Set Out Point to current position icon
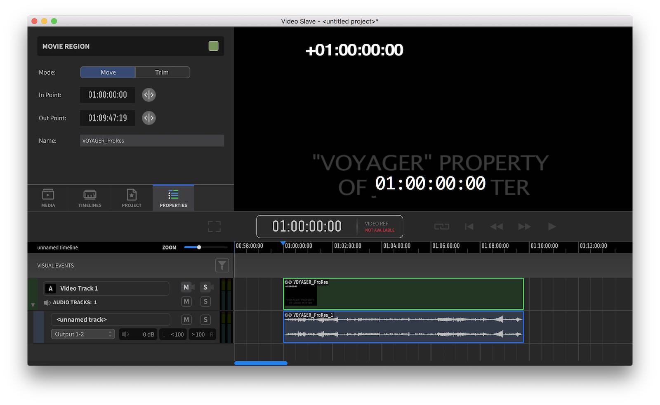Viewport: 660px width, 405px height. [148, 118]
